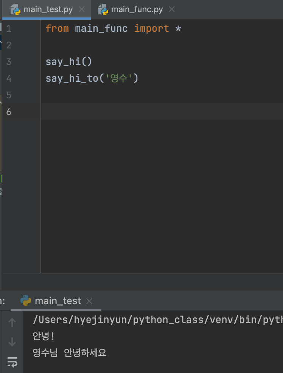Image resolution: width=283 pixels, height=373 pixels.
Task: Click the 'import' keyword on line 1
Action: point(151,29)
